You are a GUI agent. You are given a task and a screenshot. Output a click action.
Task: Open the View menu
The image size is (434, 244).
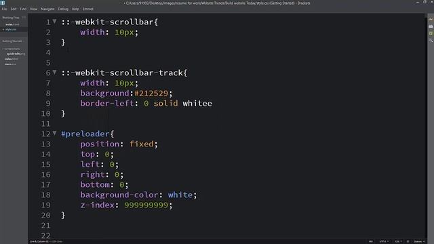(33, 9)
